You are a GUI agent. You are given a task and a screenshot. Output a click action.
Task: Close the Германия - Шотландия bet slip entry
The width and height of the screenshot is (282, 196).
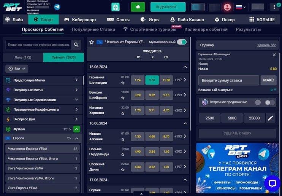point(274,55)
